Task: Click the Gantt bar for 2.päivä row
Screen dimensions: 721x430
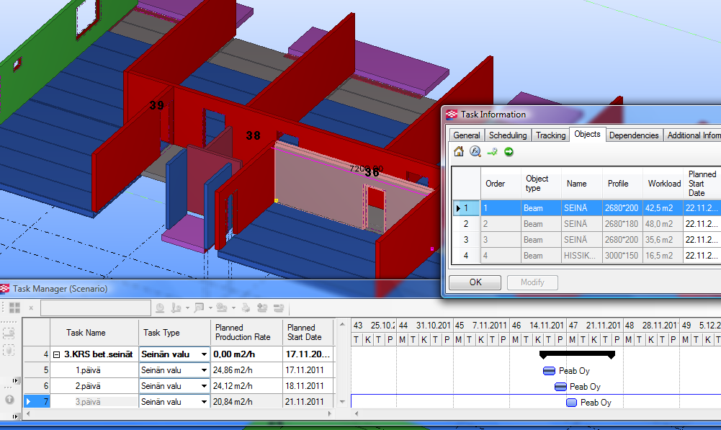Action: (x=560, y=387)
